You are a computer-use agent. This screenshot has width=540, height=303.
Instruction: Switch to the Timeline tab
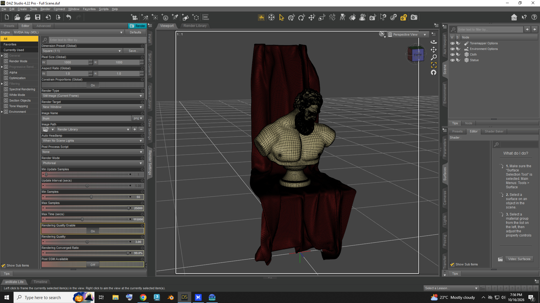tap(40, 282)
